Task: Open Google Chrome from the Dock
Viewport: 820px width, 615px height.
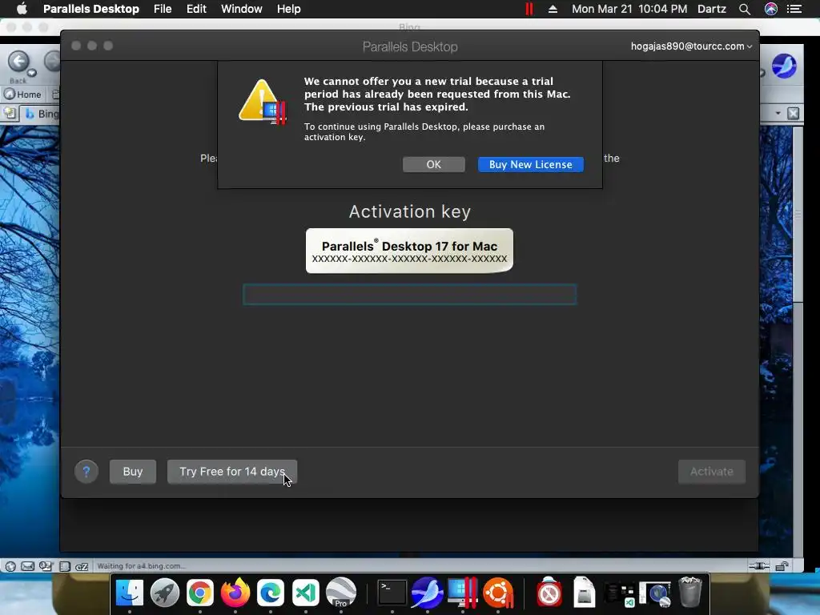Action: coord(199,593)
